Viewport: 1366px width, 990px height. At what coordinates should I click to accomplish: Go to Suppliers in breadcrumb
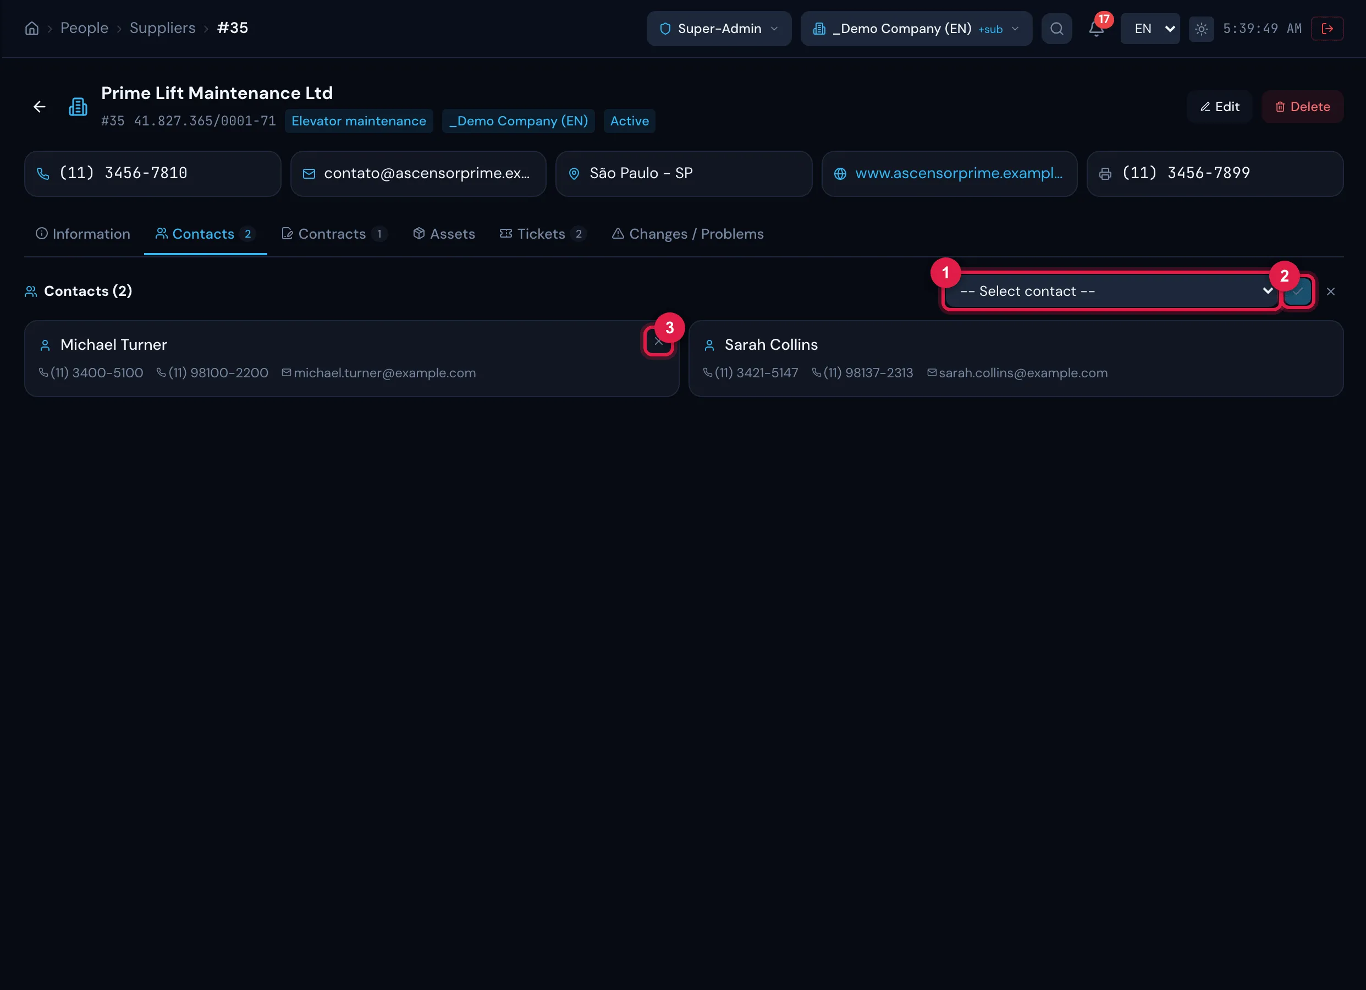pyautogui.click(x=163, y=28)
